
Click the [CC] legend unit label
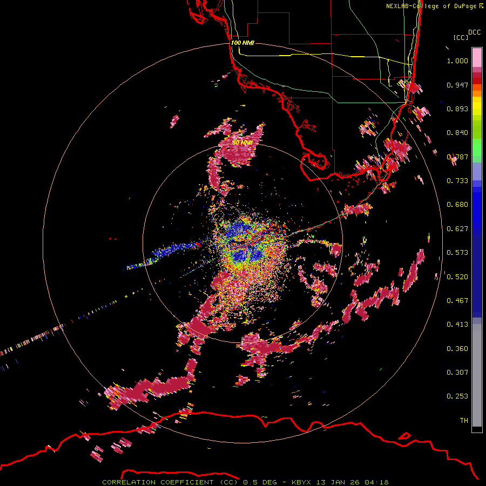[x=461, y=37]
